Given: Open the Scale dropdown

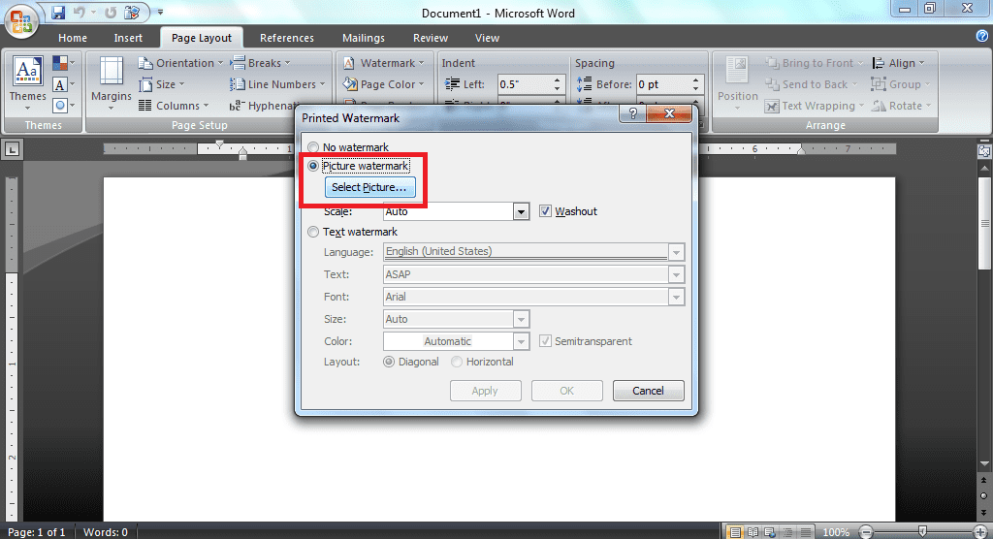Looking at the screenshot, I should click(521, 211).
